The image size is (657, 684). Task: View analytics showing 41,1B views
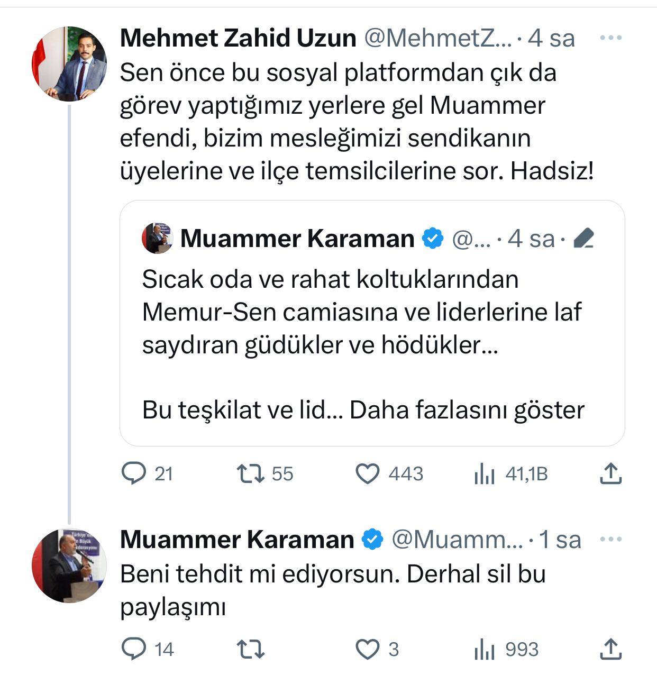[x=484, y=474]
